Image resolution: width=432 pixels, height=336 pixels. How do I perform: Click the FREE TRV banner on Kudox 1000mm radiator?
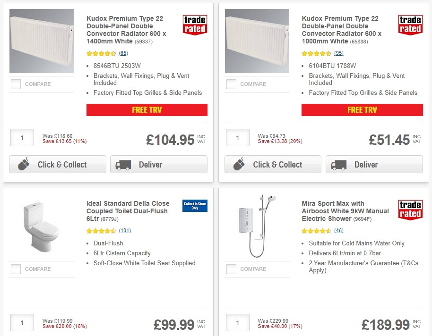pos(362,109)
